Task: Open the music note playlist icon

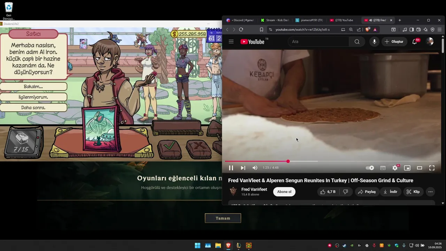Action: click(405, 30)
